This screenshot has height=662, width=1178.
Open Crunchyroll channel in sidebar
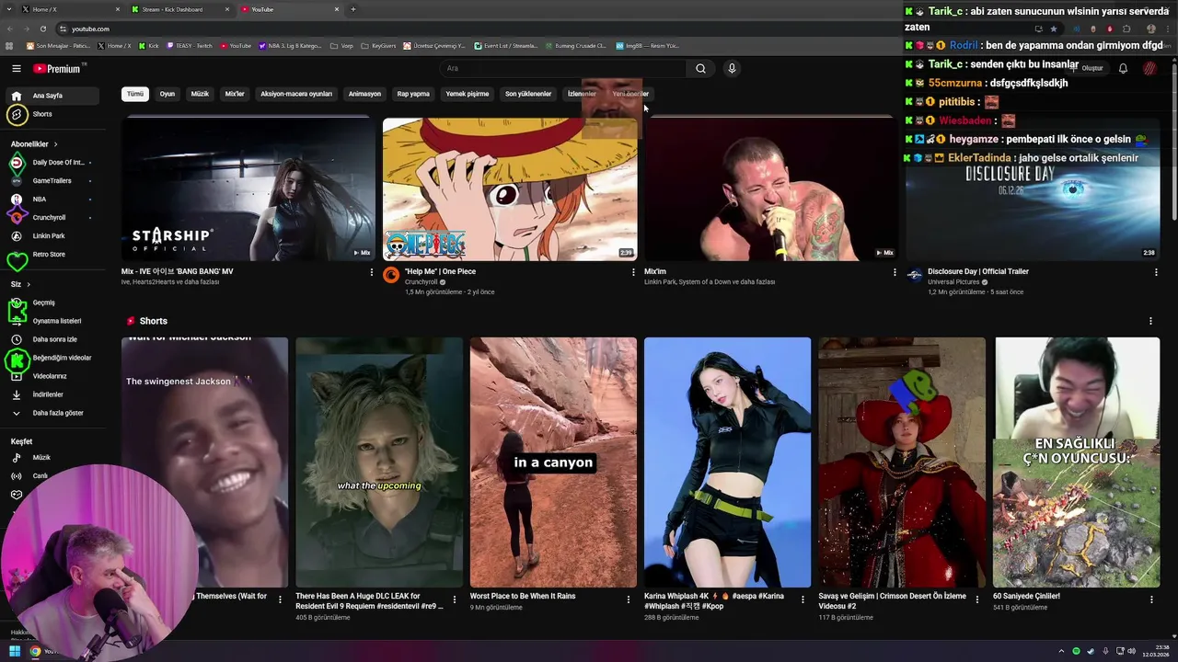[x=53, y=218]
